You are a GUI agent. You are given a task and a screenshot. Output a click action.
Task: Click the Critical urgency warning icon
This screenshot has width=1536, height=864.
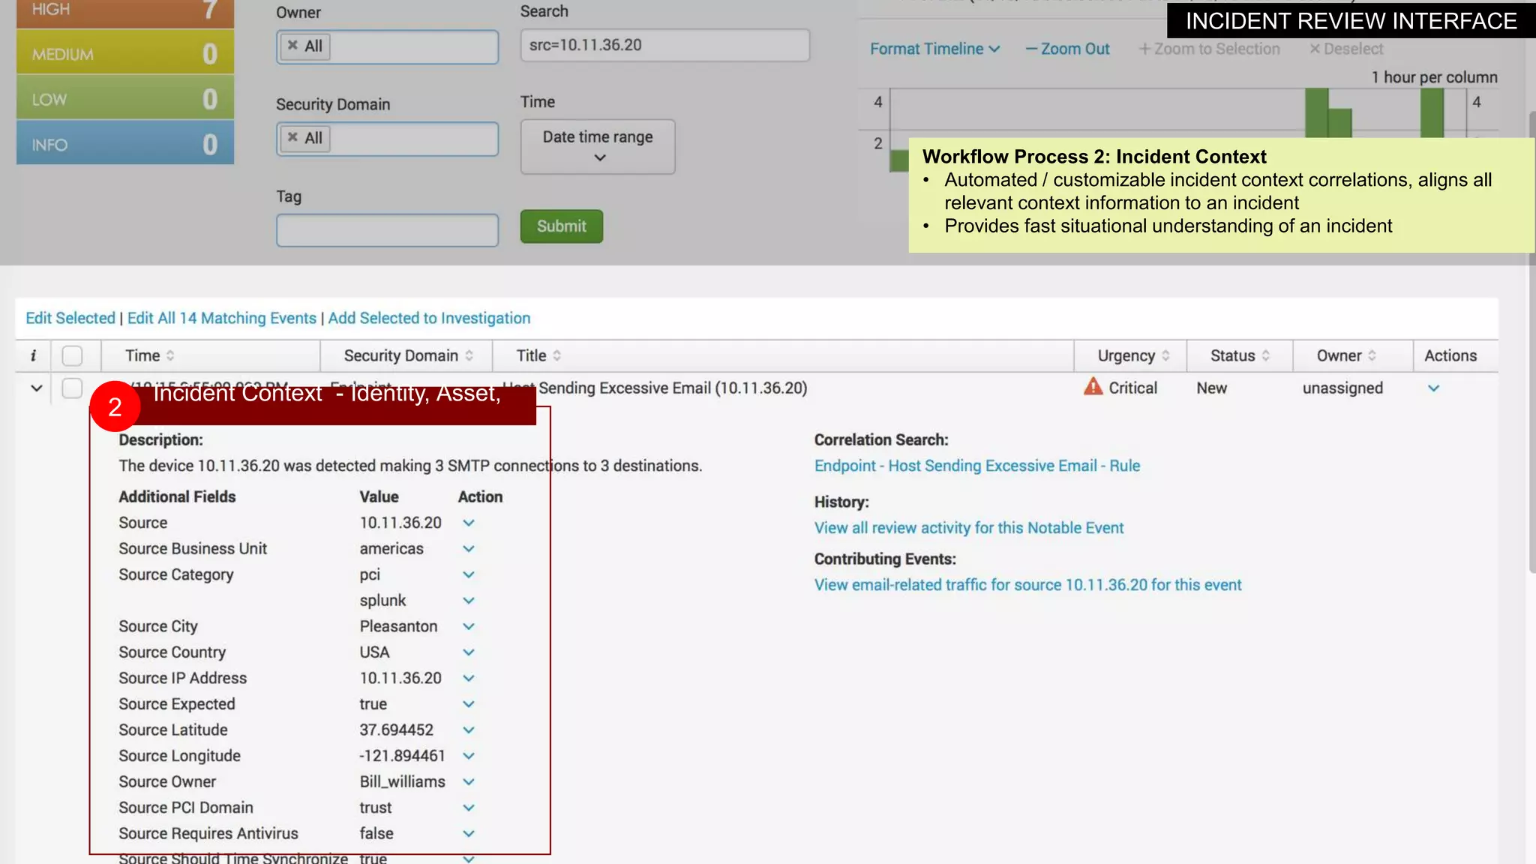tap(1093, 387)
